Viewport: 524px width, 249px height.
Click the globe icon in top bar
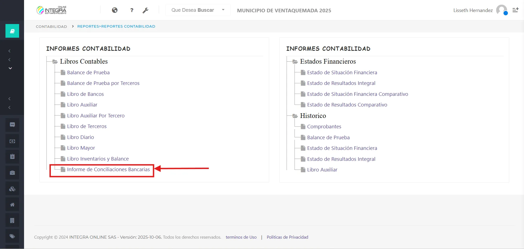point(115,10)
